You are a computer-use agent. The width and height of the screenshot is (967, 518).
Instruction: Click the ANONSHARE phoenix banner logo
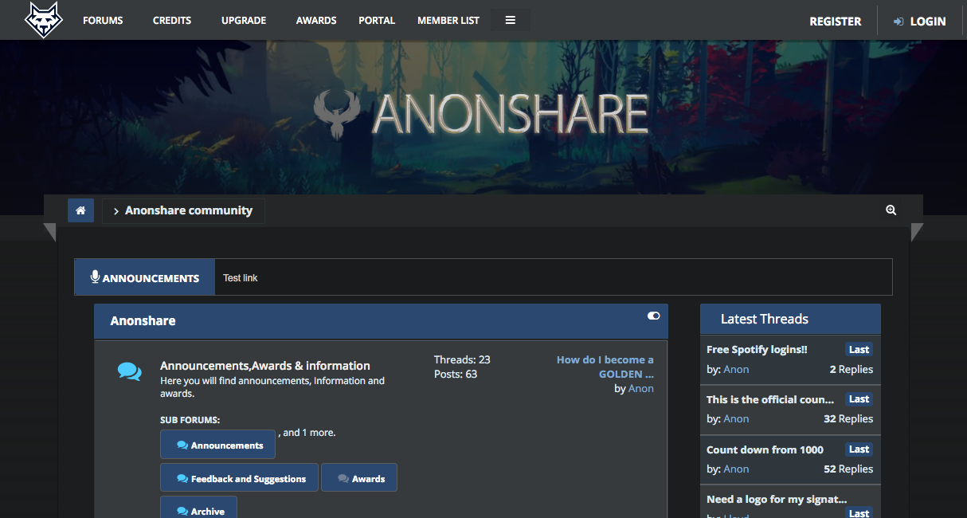coord(480,114)
